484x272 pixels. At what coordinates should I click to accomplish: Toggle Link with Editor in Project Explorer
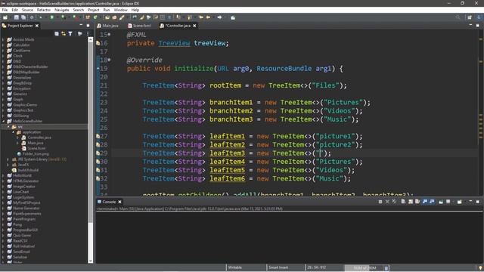click(64, 33)
